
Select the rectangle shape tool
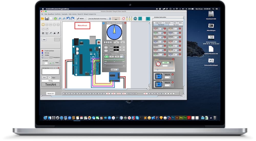43,25
